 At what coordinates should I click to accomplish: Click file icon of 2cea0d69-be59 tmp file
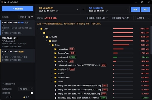coord(55,98)
